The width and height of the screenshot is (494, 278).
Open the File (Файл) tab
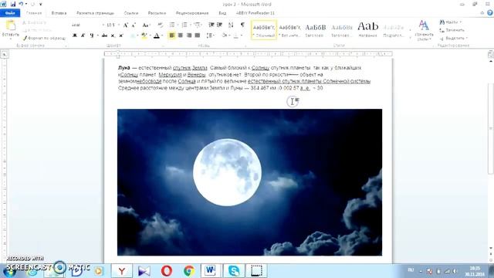(10, 13)
